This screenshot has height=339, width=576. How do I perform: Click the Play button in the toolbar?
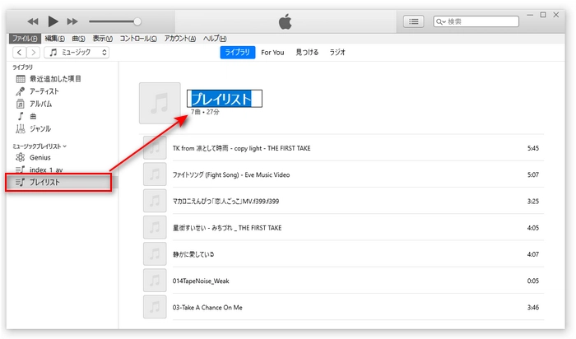pos(53,21)
